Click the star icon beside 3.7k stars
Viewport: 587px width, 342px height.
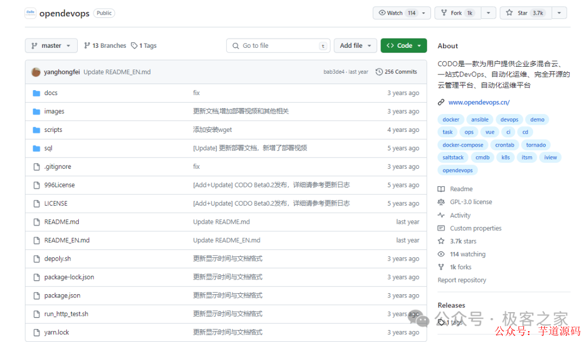[x=441, y=241]
